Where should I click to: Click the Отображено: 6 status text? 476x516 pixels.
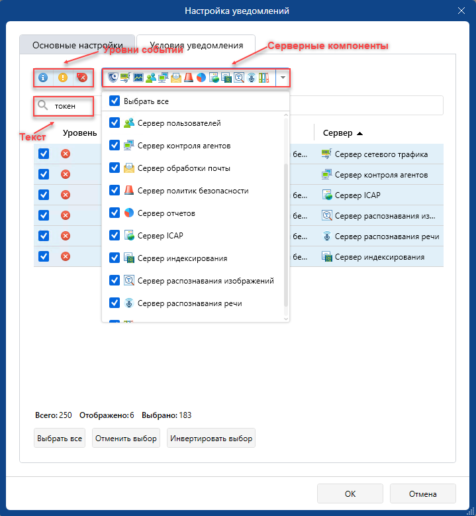pyautogui.click(x=107, y=415)
